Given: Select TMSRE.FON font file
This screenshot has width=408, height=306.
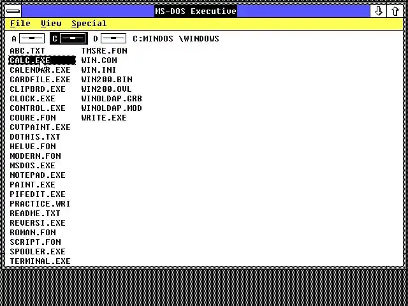Looking at the screenshot, I should (x=104, y=51).
